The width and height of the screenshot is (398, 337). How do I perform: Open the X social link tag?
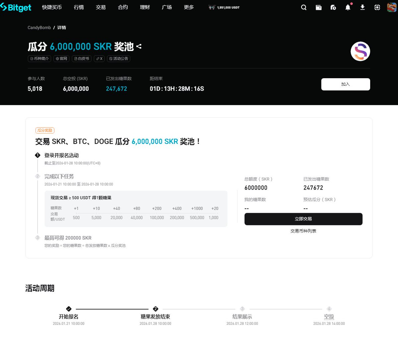point(99,59)
